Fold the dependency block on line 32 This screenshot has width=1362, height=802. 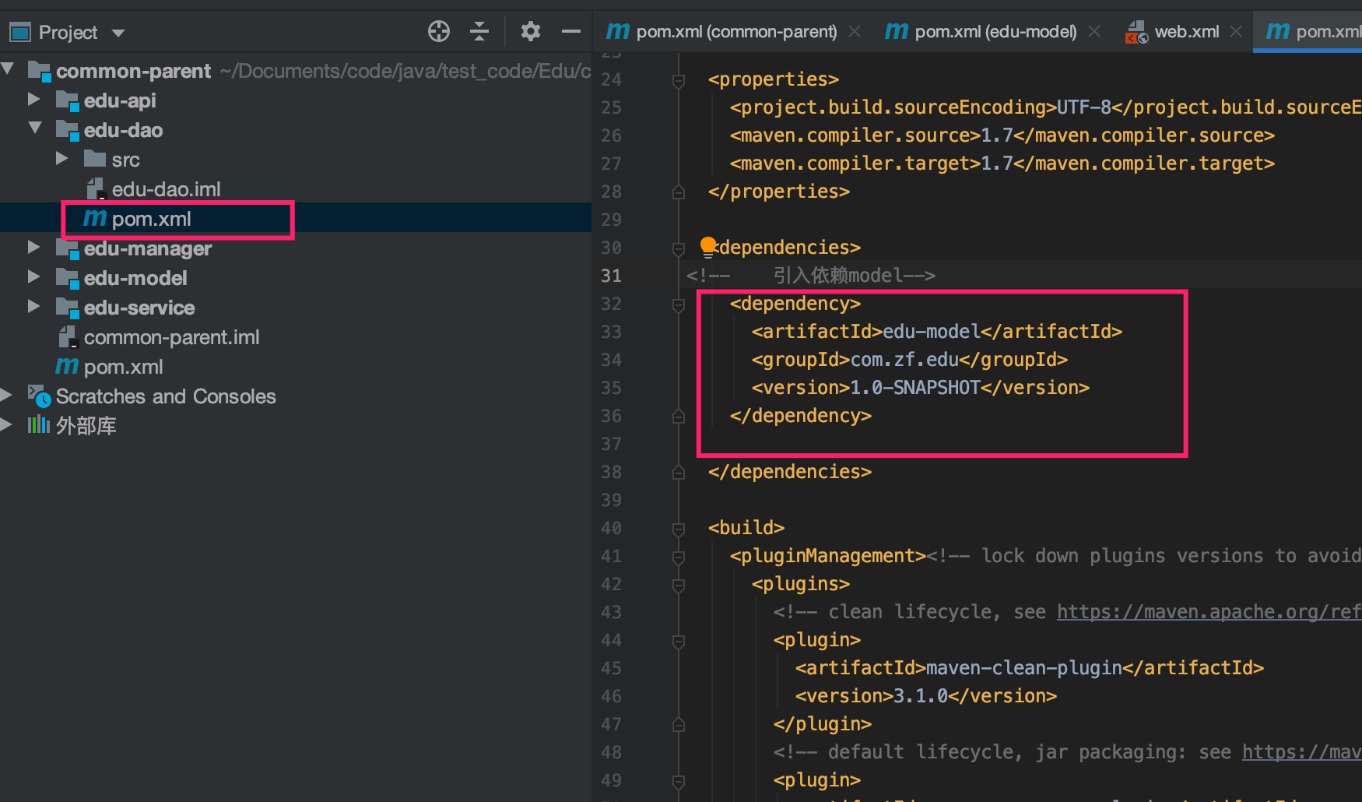click(x=679, y=304)
